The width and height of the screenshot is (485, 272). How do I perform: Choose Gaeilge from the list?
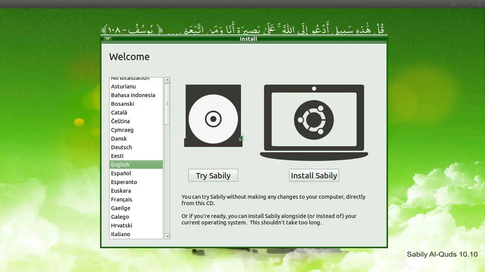(x=136, y=208)
